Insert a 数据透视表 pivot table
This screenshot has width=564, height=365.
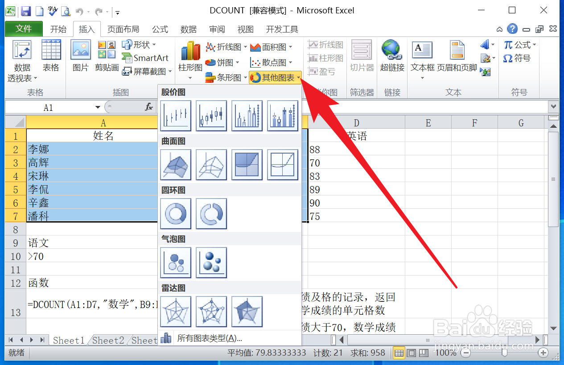pos(22,61)
